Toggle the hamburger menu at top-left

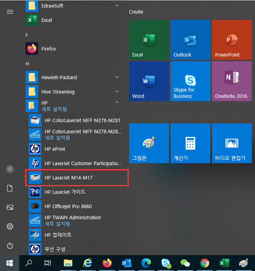click(10, 12)
